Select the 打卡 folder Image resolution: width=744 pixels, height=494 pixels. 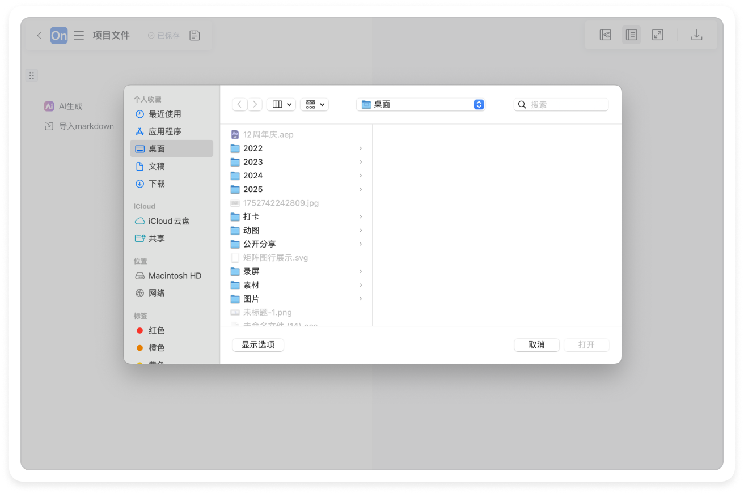[252, 216]
